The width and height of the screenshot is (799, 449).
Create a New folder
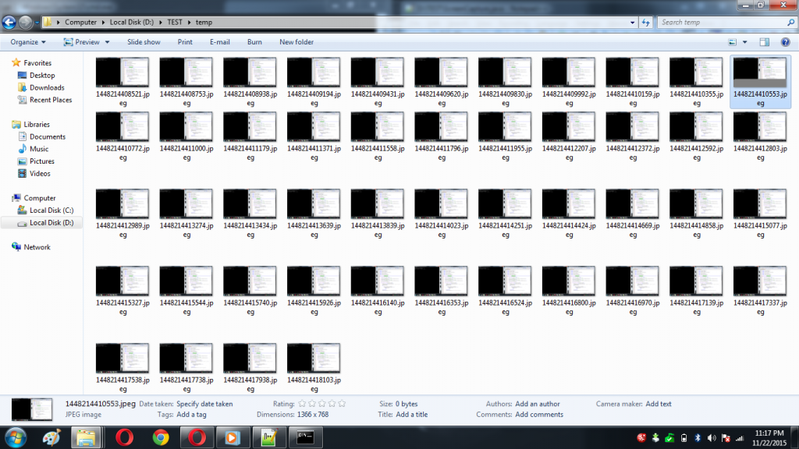tap(297, 41)
